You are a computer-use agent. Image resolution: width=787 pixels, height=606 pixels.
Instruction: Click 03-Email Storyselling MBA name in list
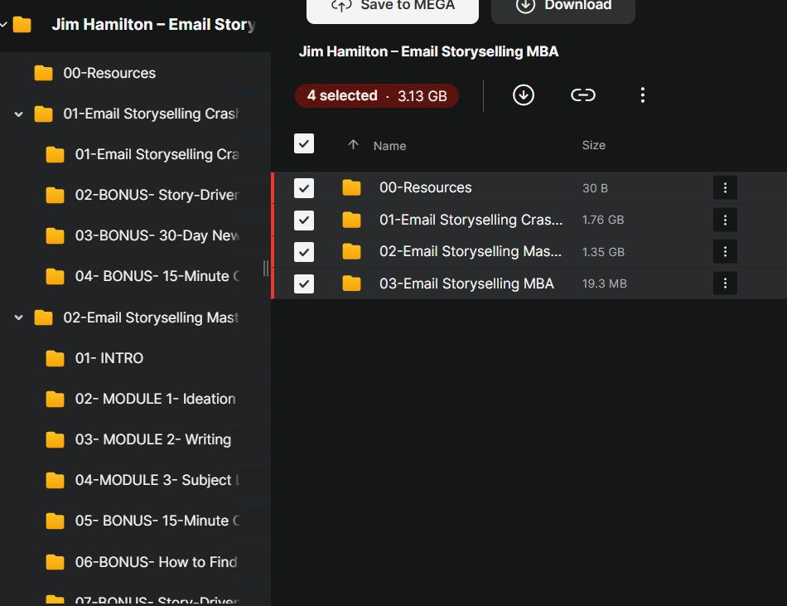466,284
